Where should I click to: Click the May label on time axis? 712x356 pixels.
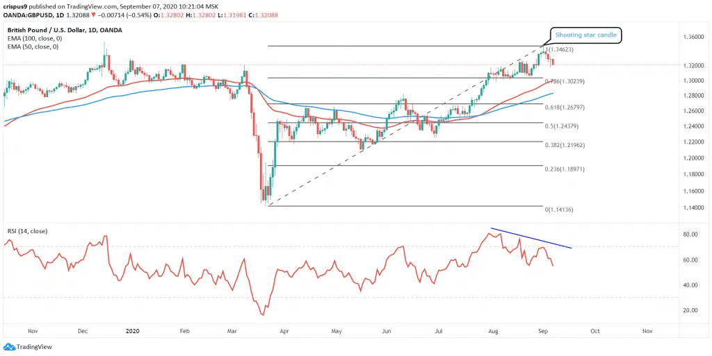pos(335,331)
